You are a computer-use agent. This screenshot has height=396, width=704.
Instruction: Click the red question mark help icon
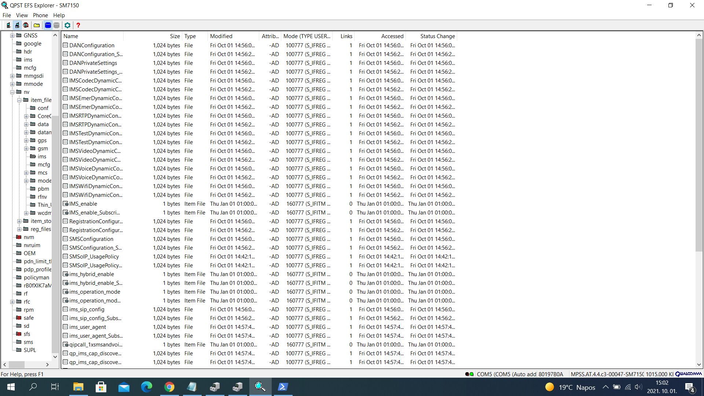pos(78,25)
